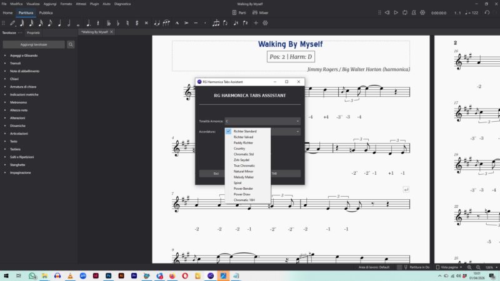This screenshot has width=500, height=281.
Task: Click the Esci button in the plugin dialog
Action: pos(212,174)
